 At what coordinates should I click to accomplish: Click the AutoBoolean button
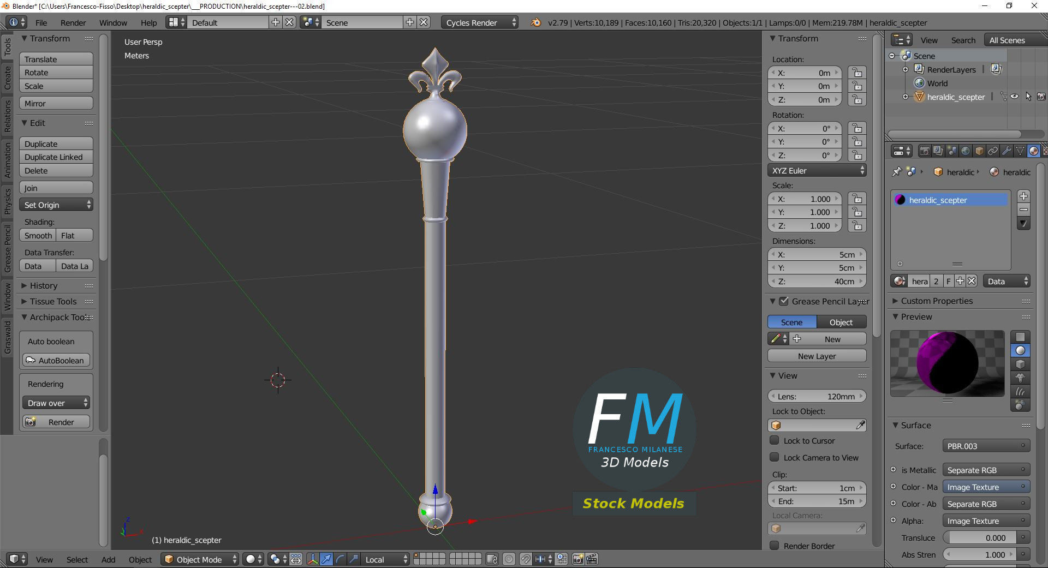(56, 360)
